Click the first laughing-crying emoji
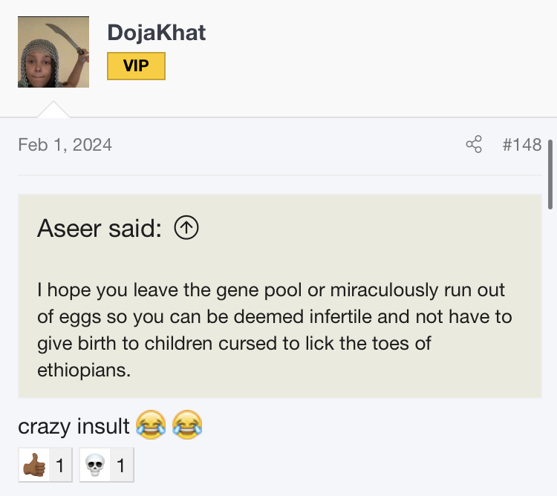This screenshot has width=557, height=496. [x=150, y=426]
